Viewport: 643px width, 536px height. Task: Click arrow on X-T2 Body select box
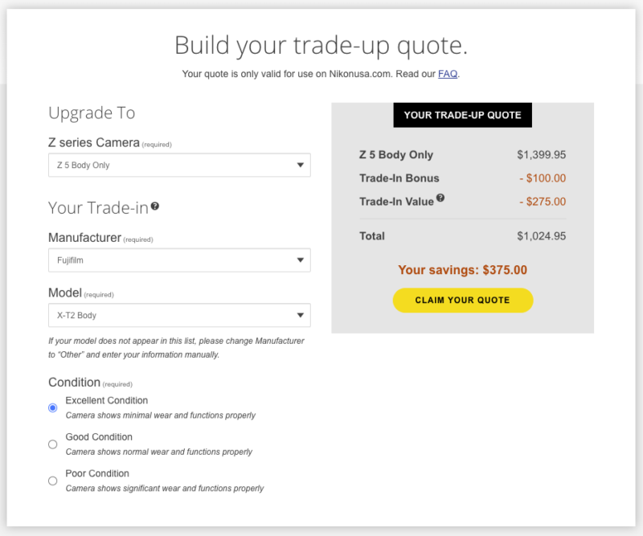coord(301,315)
